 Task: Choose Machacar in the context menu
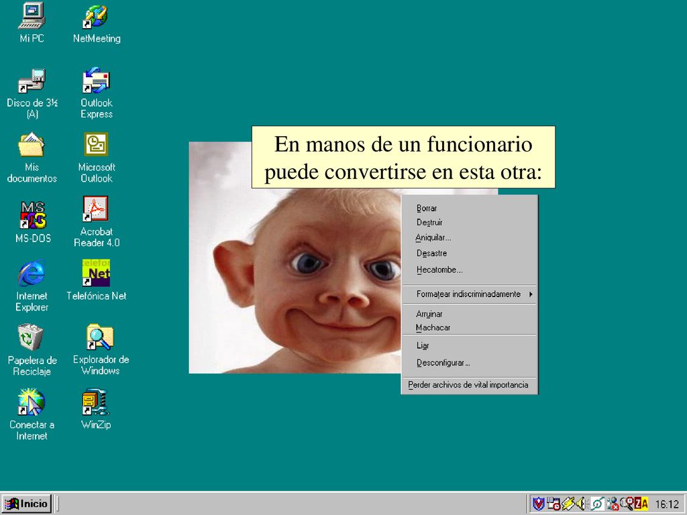pos(469,327)
